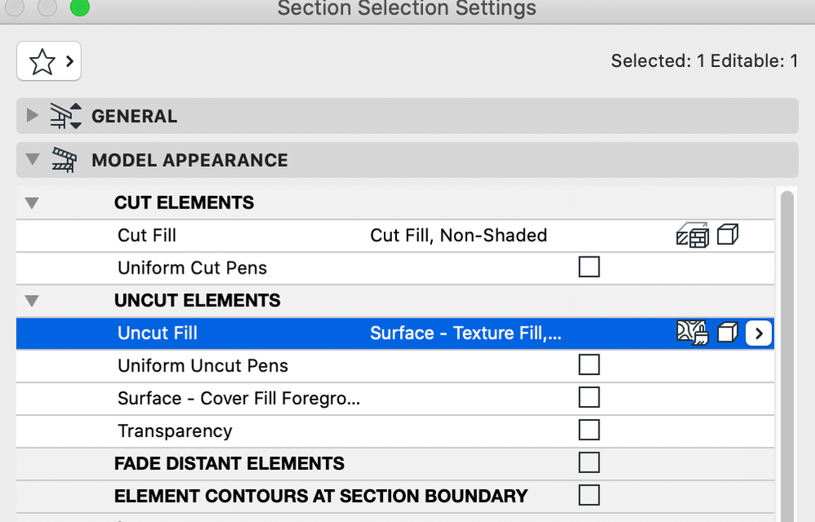This screenshot has height=522, width=815.
Task: Collapse the Model Appearance panel triangle
Action: pos(32,159)
